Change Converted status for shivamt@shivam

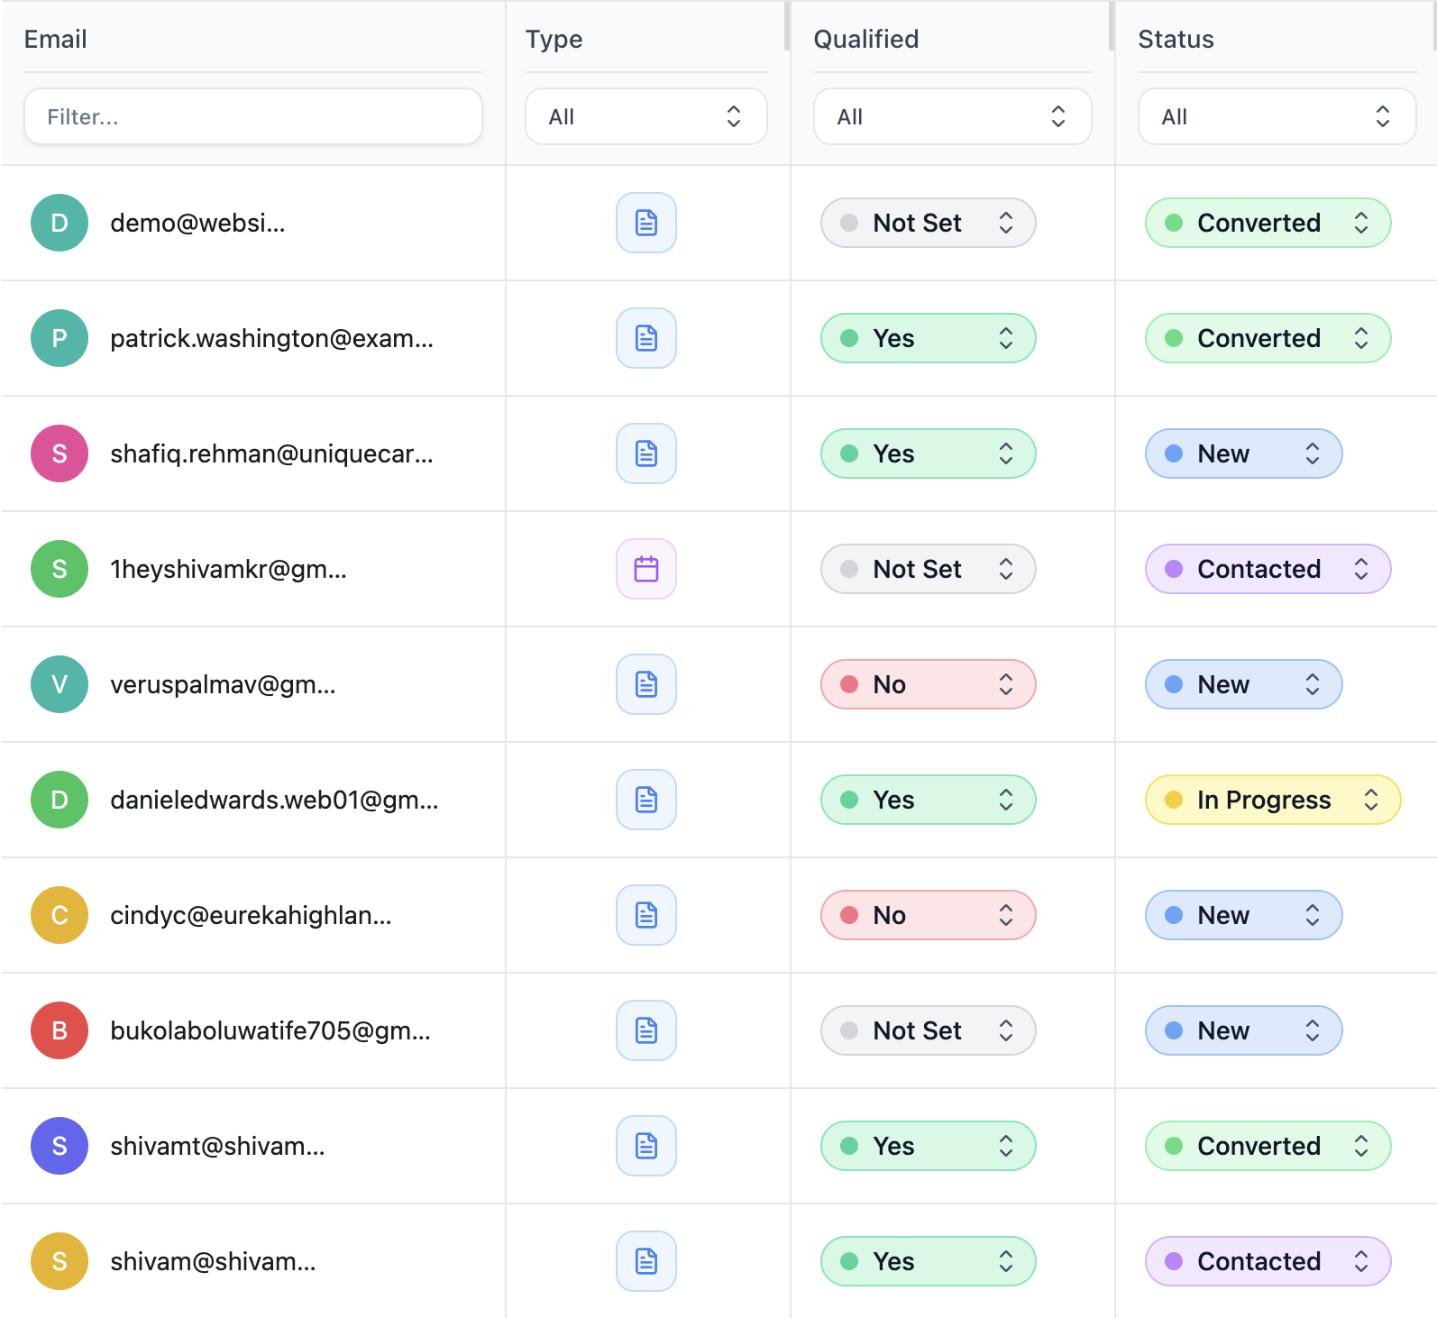click(x=1268, y=1146)
